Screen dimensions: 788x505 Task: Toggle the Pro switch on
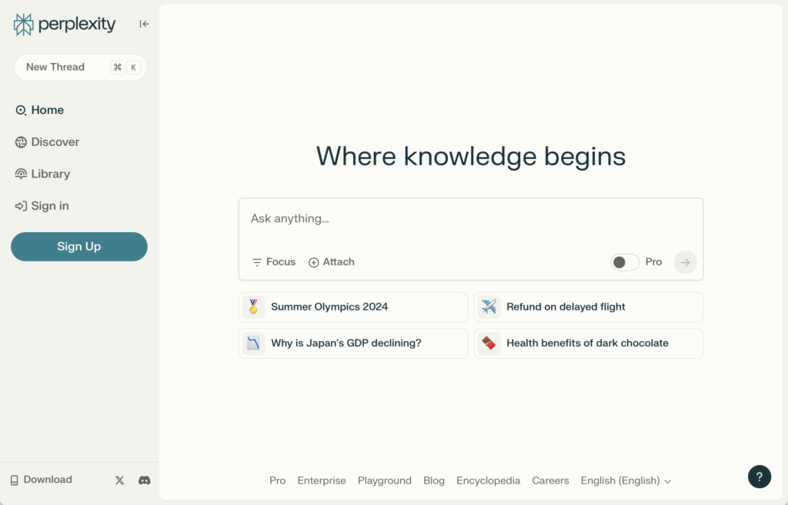coord(625,262)
